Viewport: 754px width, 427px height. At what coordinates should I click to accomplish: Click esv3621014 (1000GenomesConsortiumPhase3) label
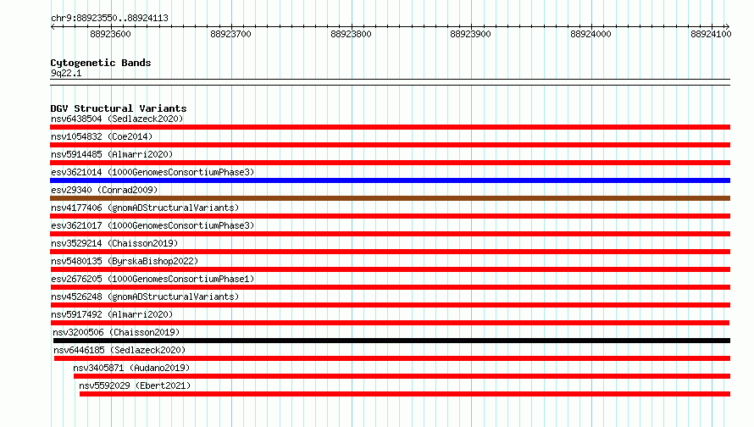click(152, 172)
